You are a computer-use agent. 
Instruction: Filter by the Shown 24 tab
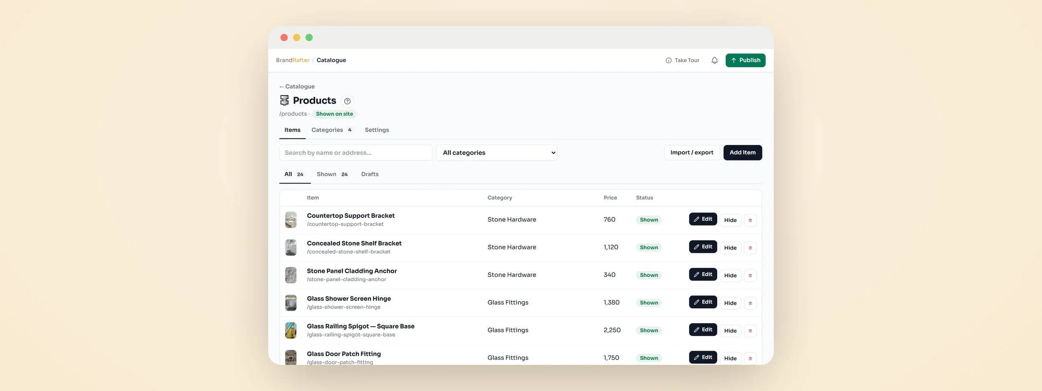(332, 174)
